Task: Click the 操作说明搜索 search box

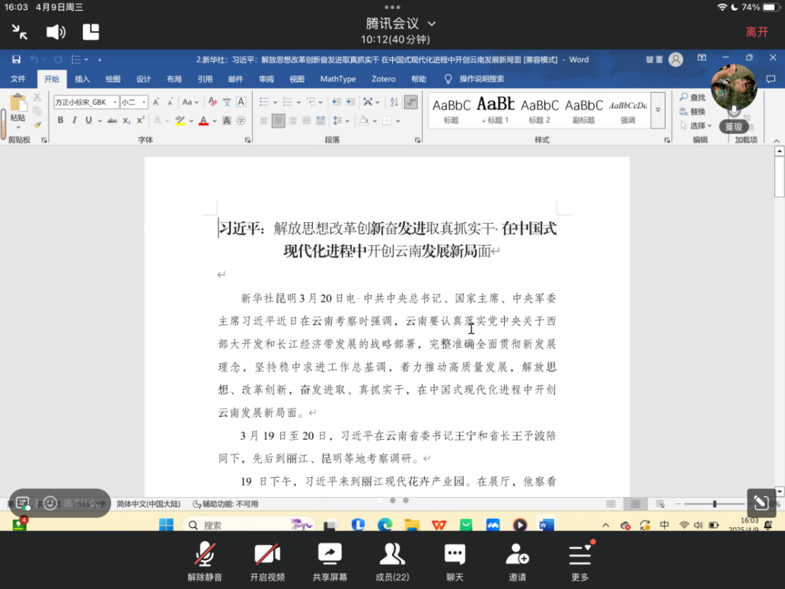Action: (x=481, y=79)
